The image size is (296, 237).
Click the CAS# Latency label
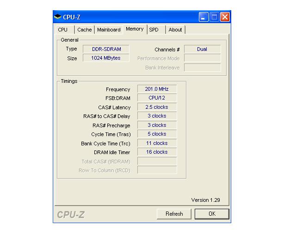tap(114, 107)
